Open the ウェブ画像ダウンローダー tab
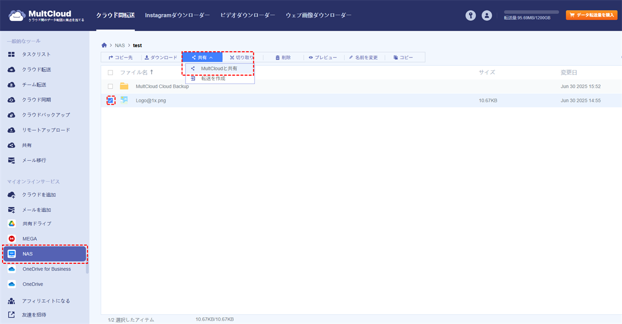622x324 pixels. click(318, 16)
